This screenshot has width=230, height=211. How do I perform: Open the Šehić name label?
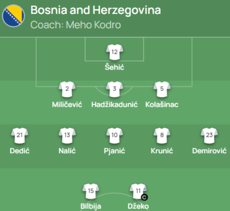coord(114,67)
